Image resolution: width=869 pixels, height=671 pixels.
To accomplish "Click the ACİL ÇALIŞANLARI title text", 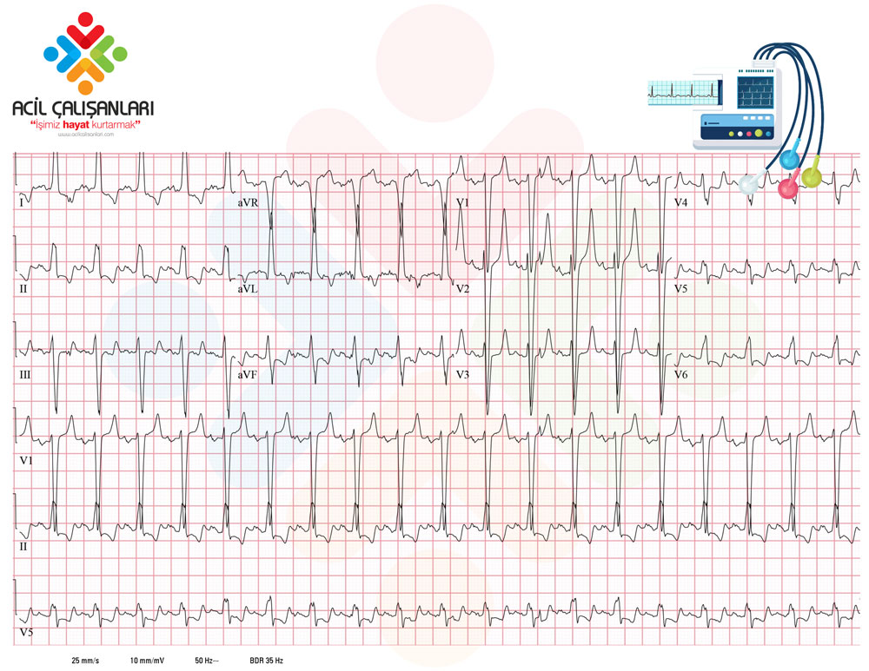I will pos(83,109).
